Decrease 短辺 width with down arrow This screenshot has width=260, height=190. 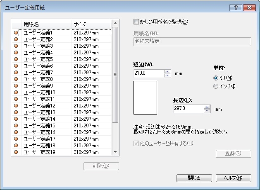pos(167,76)
